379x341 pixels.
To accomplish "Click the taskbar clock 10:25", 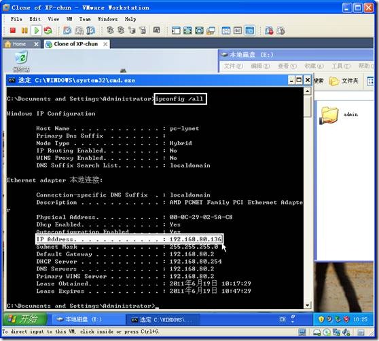I will pyautogui.click(x=360, y=319).
